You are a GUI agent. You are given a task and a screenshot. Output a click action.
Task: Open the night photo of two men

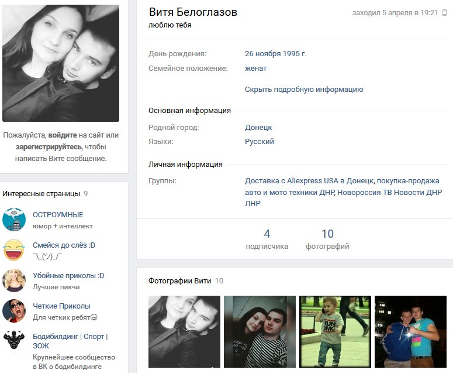coord(410,331)
